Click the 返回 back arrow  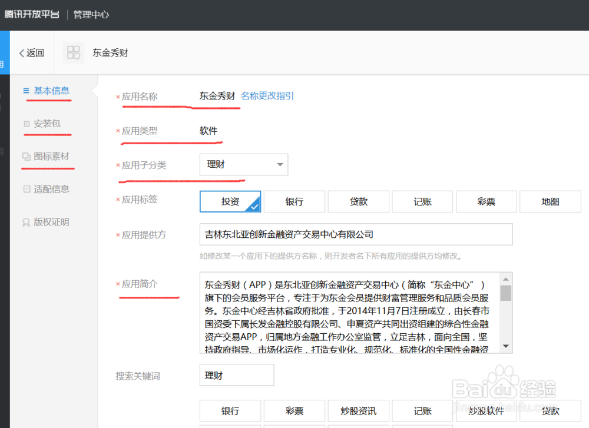pyautogui.click(x=22, y=53)
